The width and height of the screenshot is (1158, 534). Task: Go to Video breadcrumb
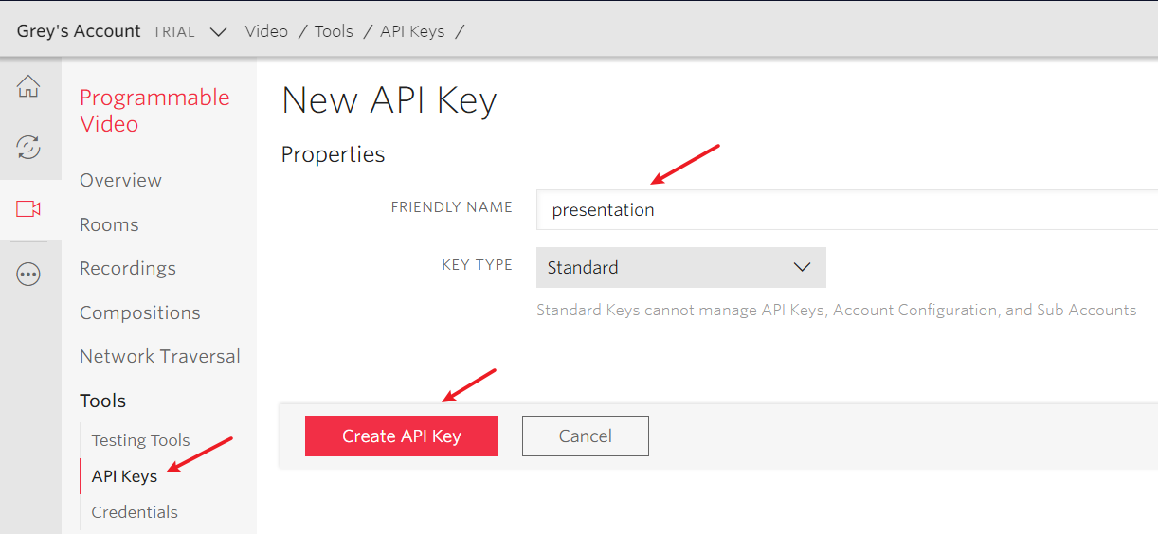266,31
